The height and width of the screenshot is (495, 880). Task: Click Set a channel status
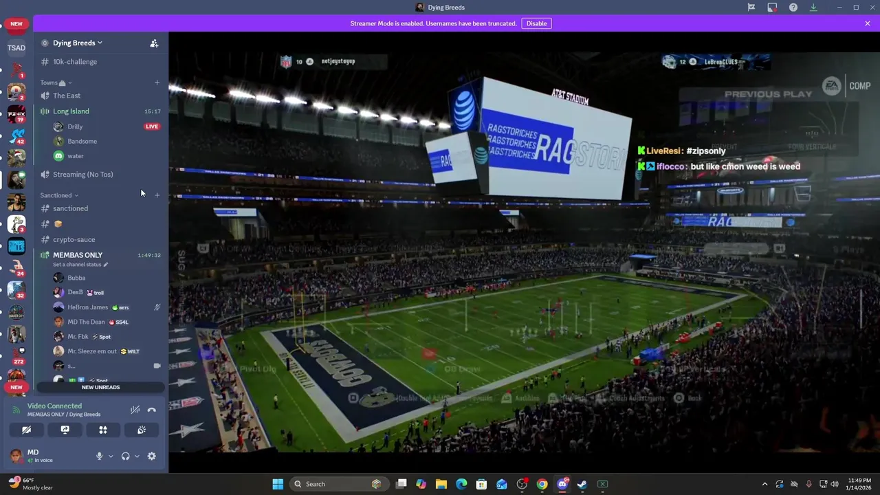(x=80, y=265)
